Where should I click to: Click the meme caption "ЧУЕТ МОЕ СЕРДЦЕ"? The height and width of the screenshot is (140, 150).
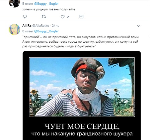pos(82,126)
